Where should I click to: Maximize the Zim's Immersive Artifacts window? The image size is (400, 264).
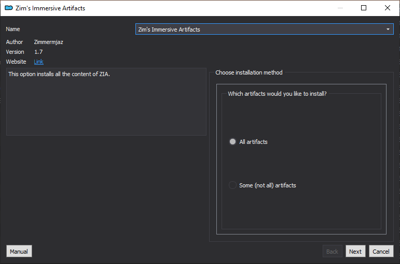(x=364, y=8)
